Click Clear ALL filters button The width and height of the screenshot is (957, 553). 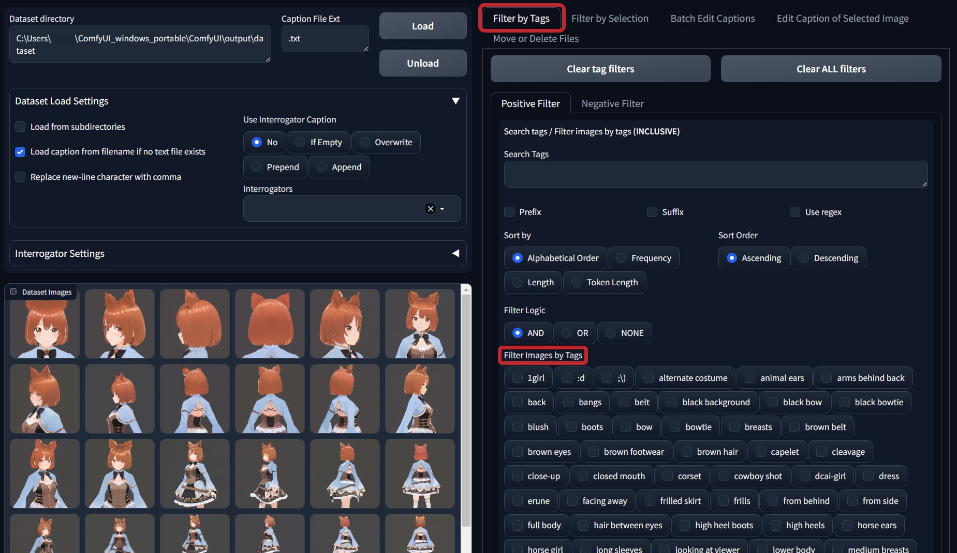coord(831,69)
